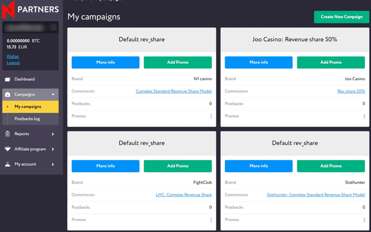This screenshot has height=232, width=371.
Task: Click the Campaigns briefcase icon
Action: 7,94
